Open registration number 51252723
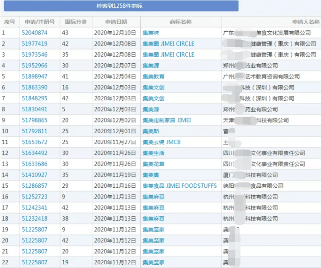 pos(34,197)
